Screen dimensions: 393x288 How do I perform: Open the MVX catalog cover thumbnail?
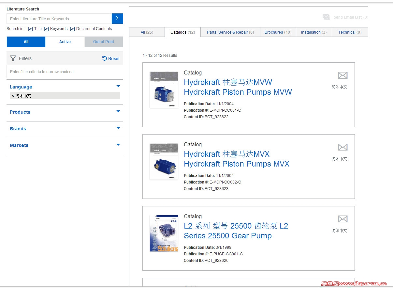[164, 162]
